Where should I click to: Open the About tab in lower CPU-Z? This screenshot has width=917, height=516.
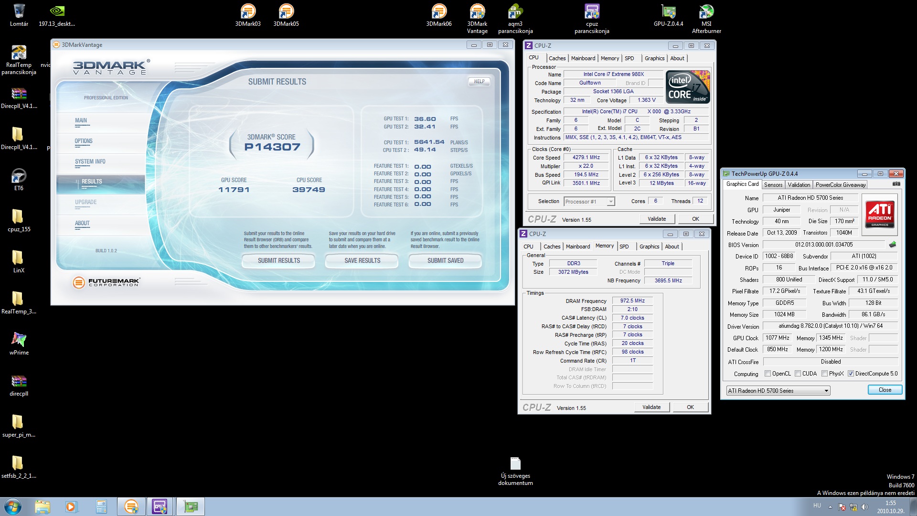(x=672, y=247)
